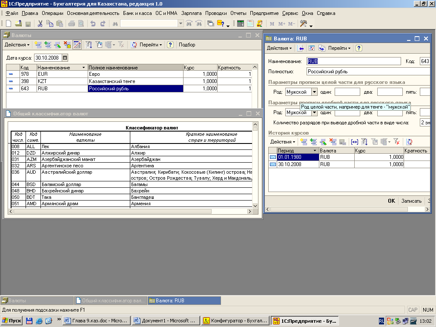Open the Отчеты menu

tap(238, 13)
